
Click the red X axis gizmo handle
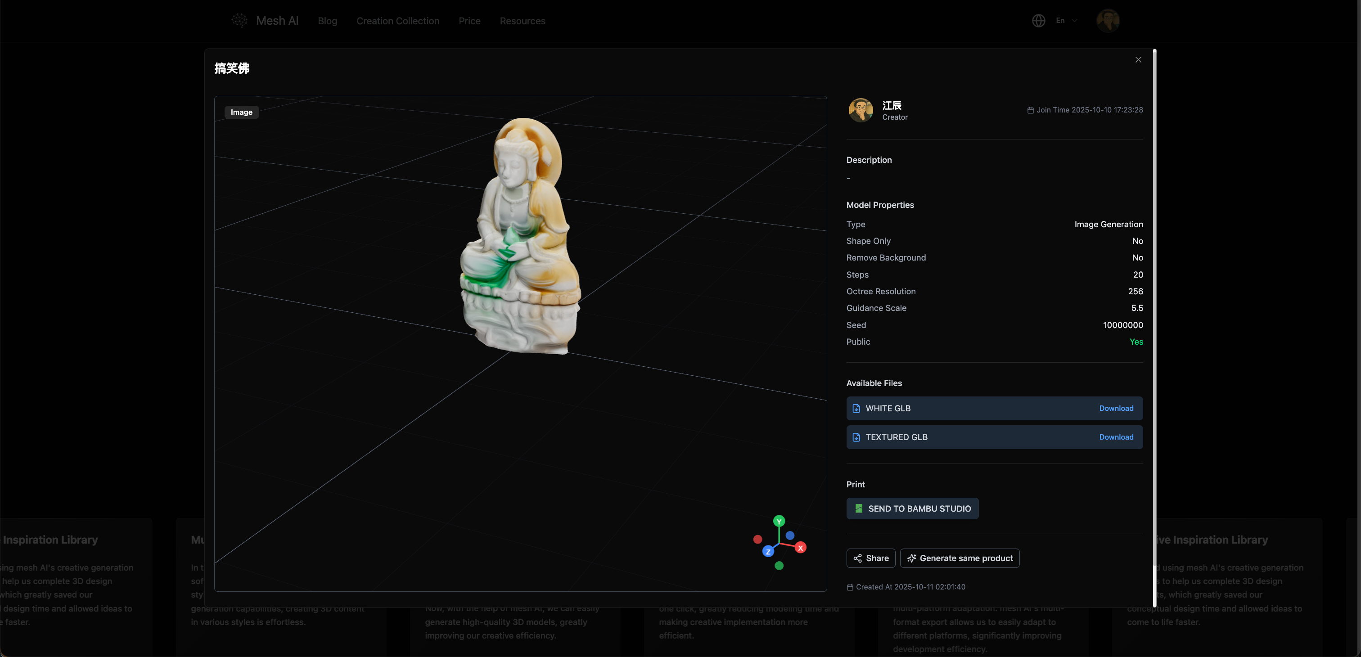(800, 548)
